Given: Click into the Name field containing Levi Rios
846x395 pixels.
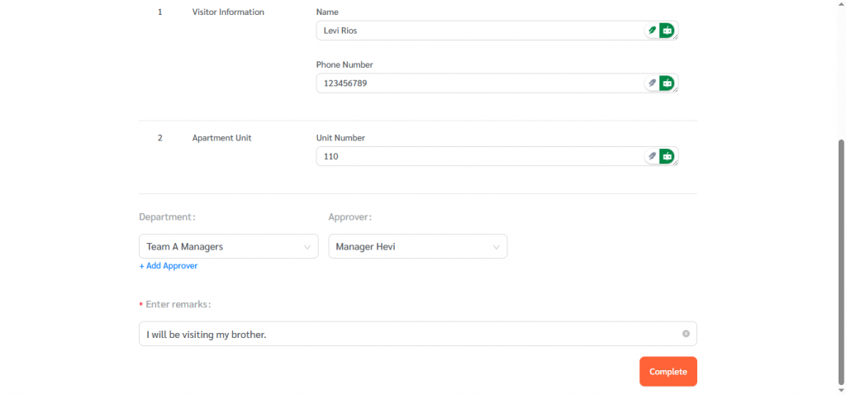Looking at the screenshot, I should (471, 31).
